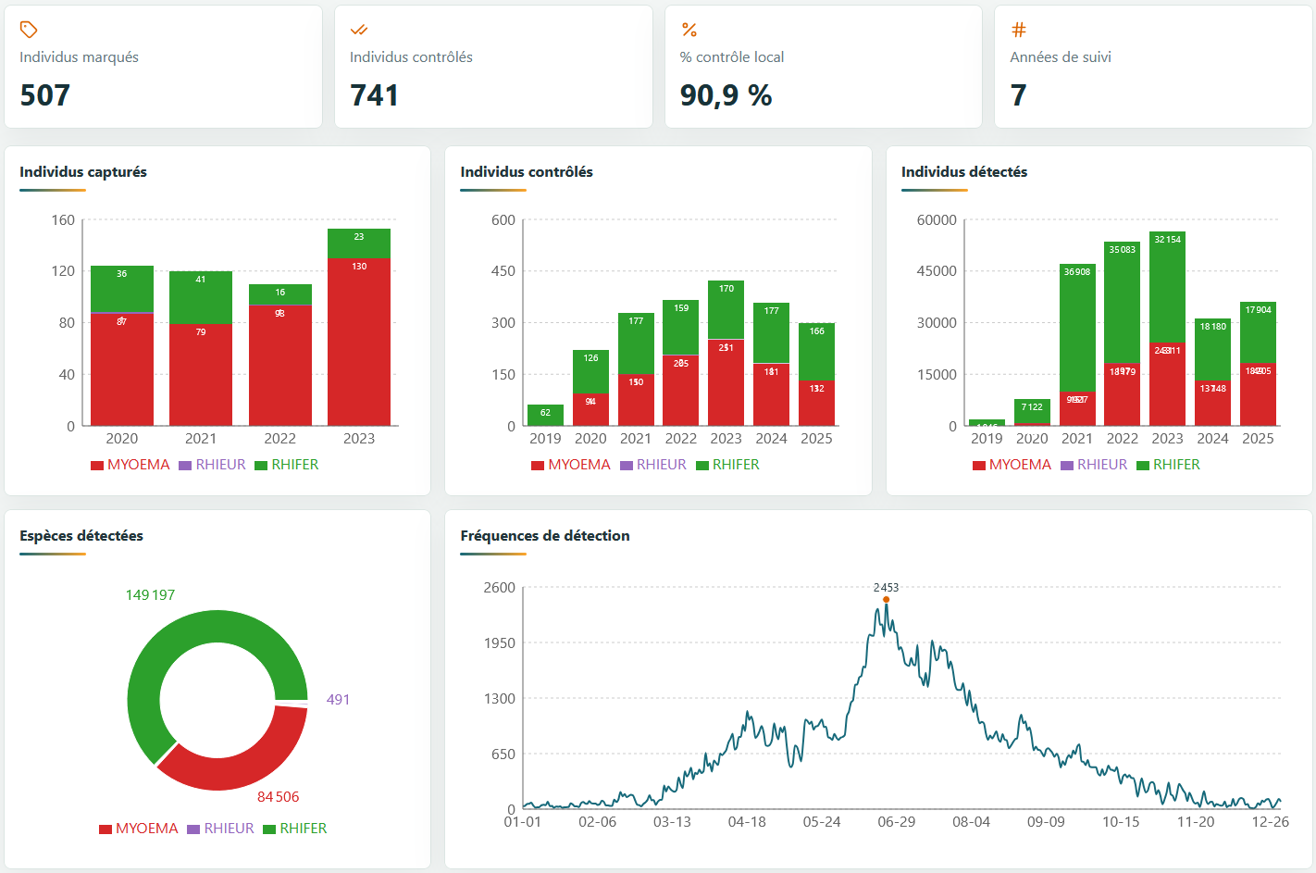Click the tag icon on Individus marqués card

[x=29, y=30]
